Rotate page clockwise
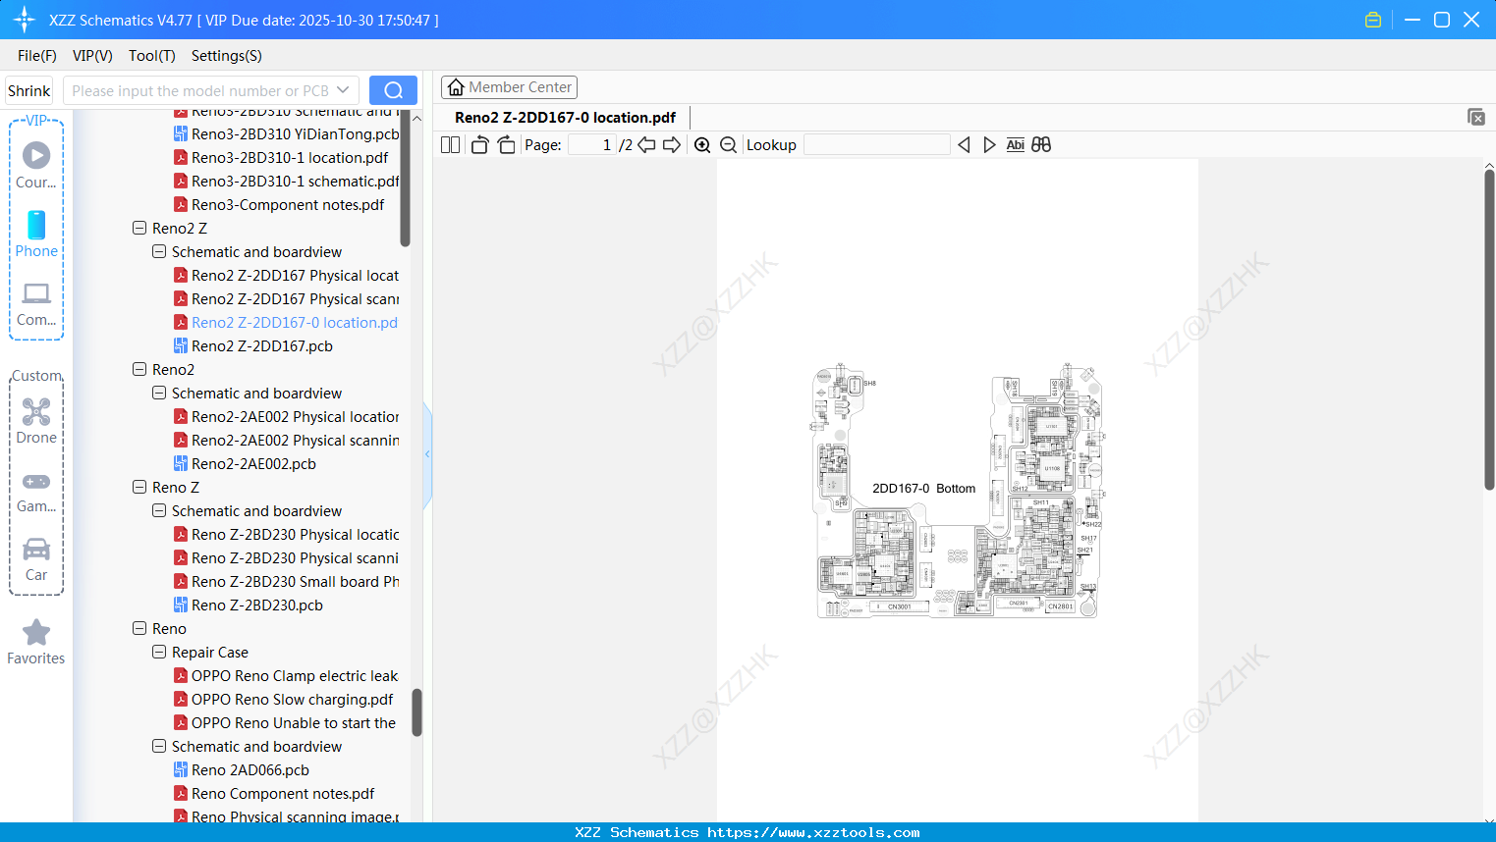Image resolution: width=1496 pixels, height=842 pixels. 506,145
